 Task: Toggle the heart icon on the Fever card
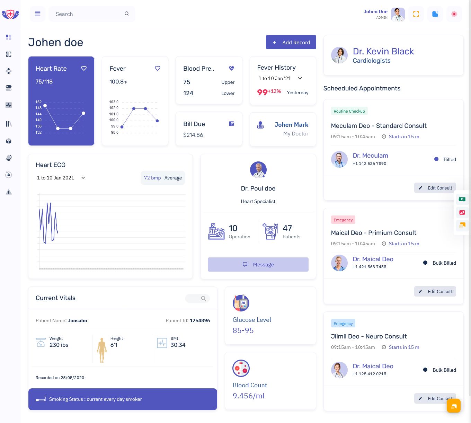tap(158, 68)
